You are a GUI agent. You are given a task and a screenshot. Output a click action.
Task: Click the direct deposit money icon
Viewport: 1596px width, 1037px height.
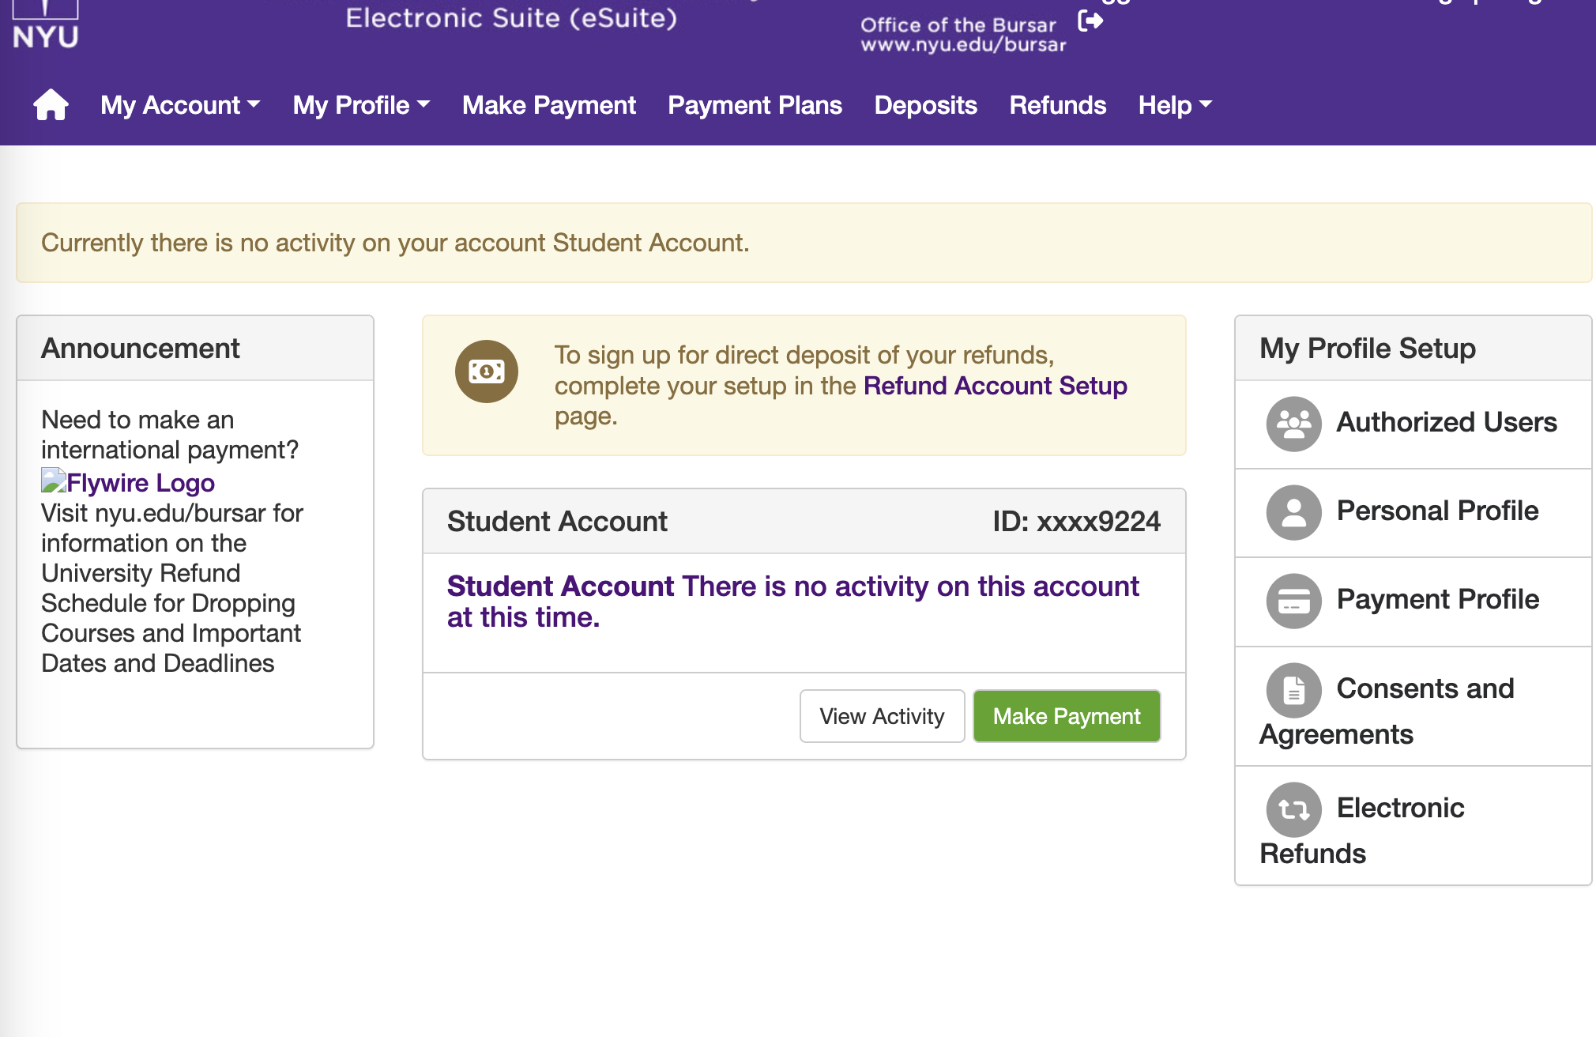tap(487, 371)
